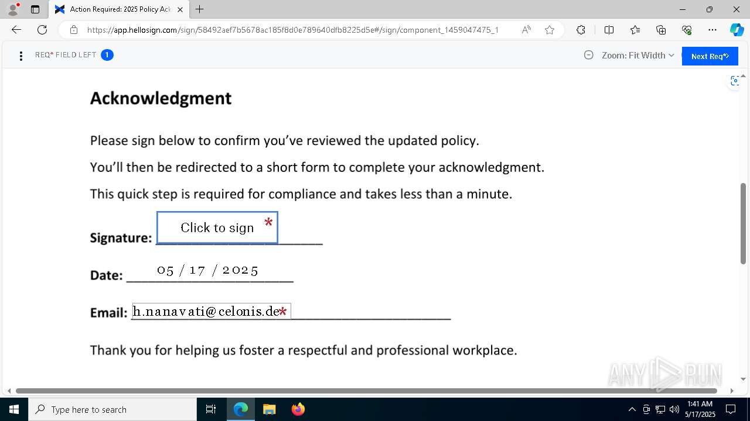The height and width of the screenshot is (421, 750).
Task: Click scroll right arrow on horizontal scrollbar
Action: [732, 391]
